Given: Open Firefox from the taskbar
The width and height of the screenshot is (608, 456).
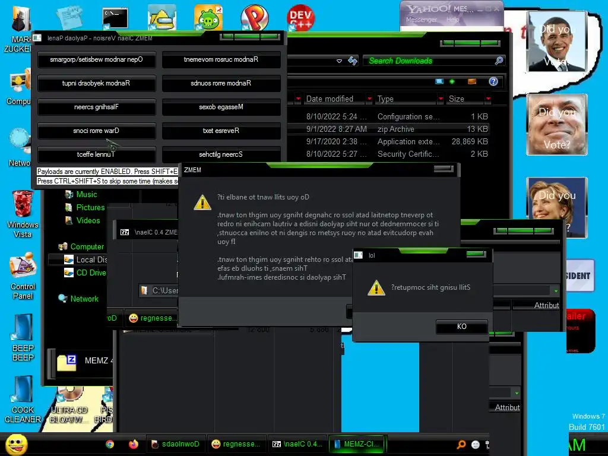Looking at the screenshot, I should pyautogui.click(x=134, y=444).
